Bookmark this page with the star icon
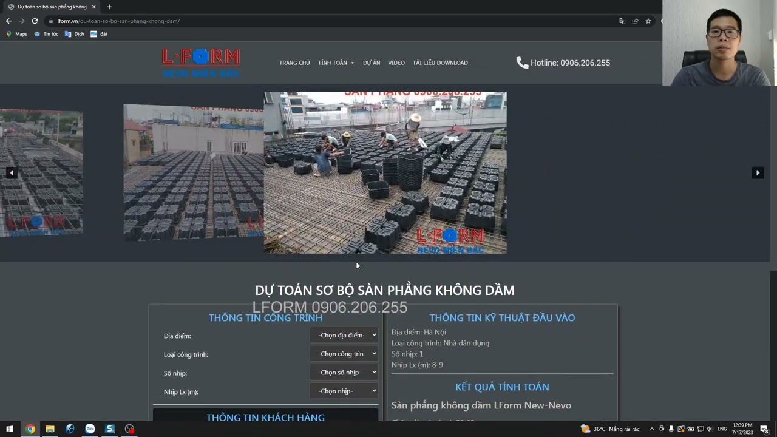 [x=648, y=21]
